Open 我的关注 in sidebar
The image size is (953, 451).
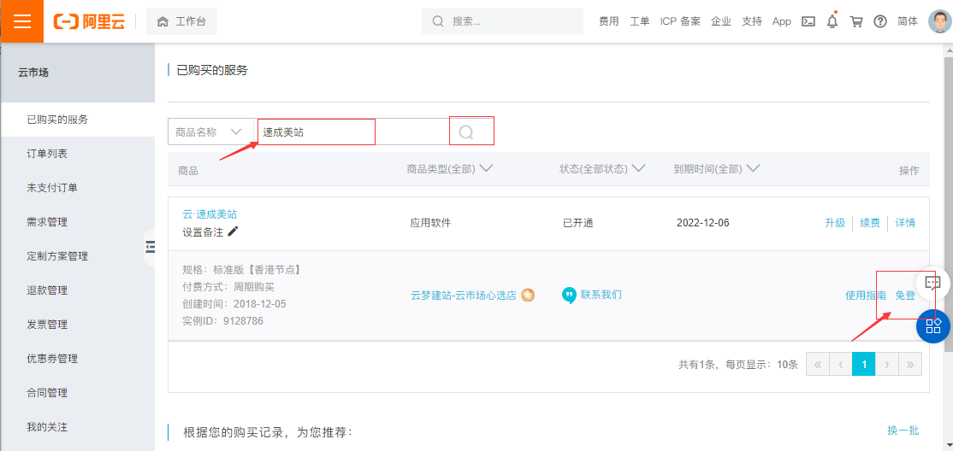[78, 426]
